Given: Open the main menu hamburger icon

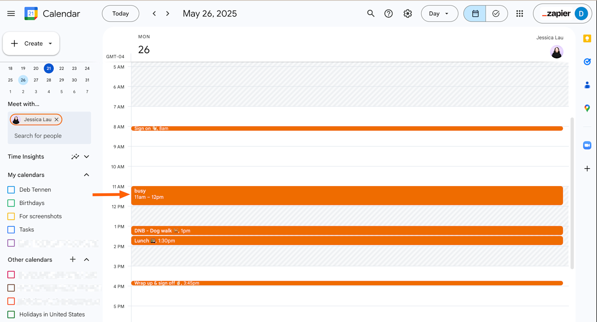Looking at the screenshot, I should point(11,14).
